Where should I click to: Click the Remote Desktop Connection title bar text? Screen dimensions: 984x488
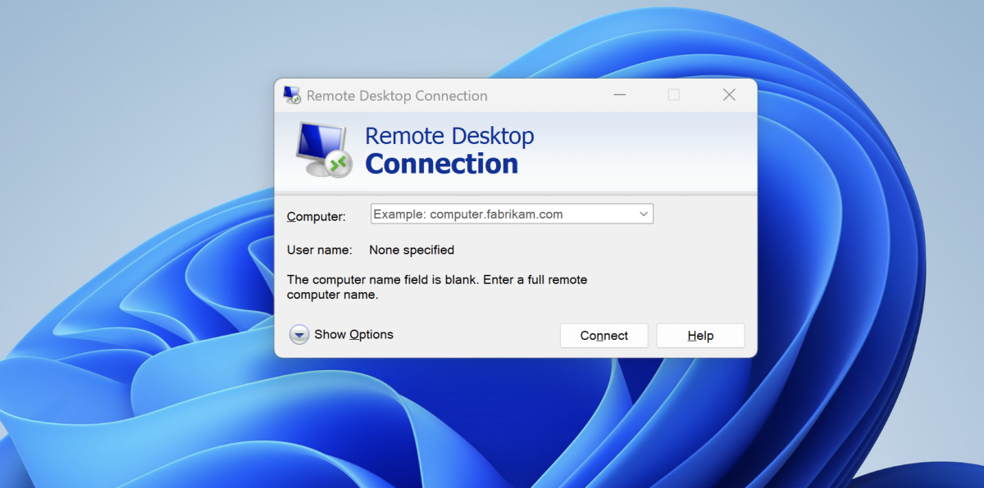397,96
